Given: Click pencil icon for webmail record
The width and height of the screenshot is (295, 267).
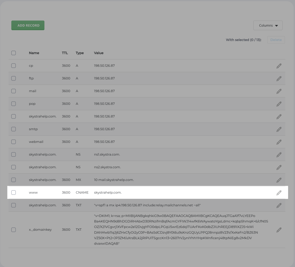Looking at the screenshot, I should (x=279, y=142).
